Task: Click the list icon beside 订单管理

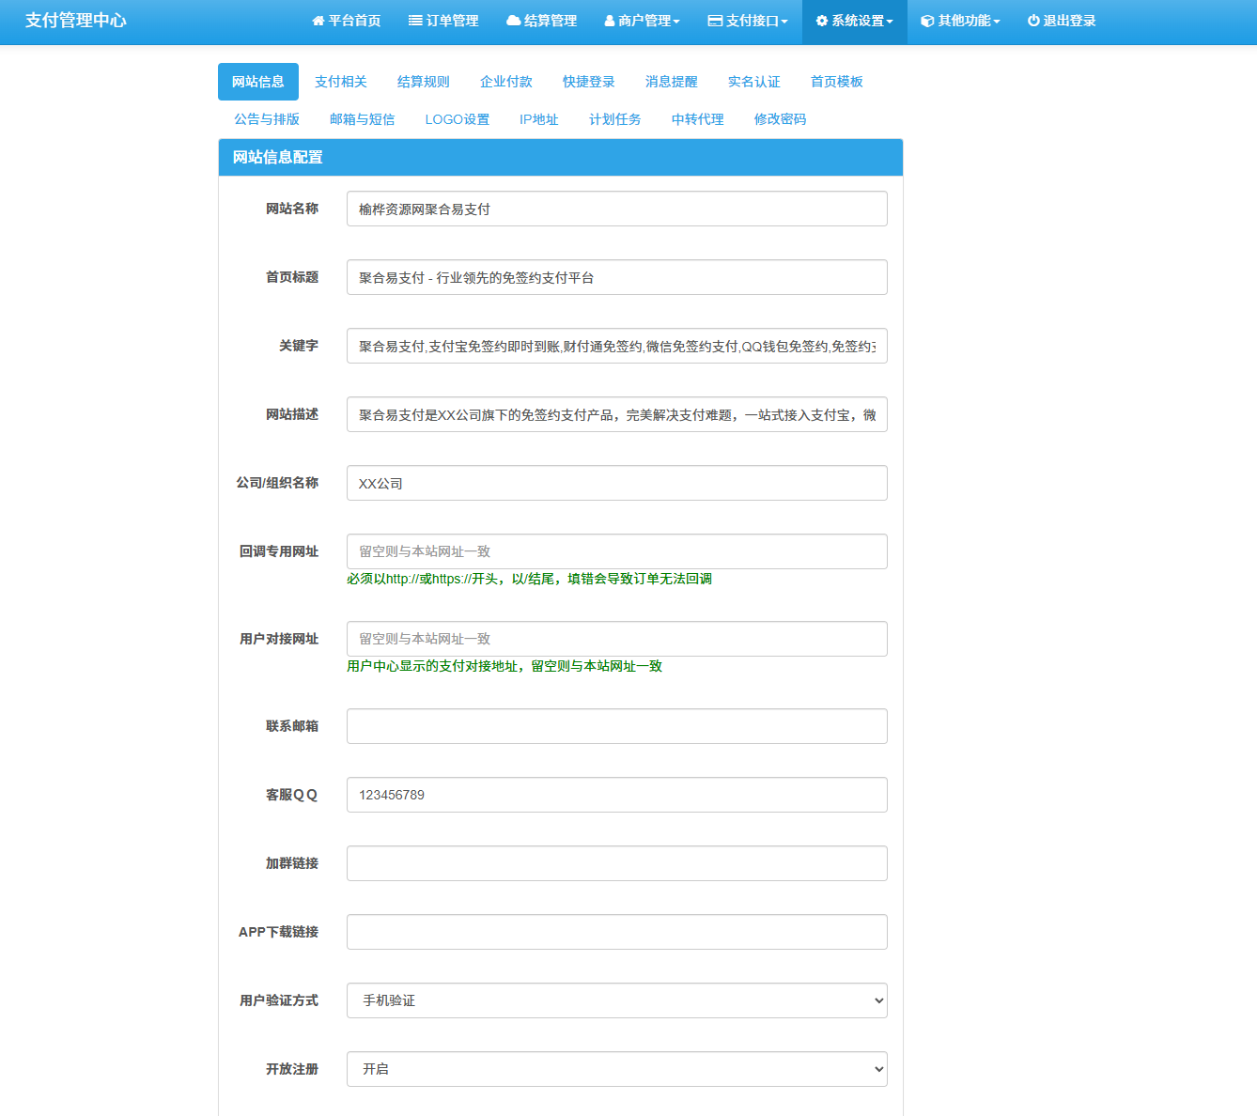Action: [415, 21]
